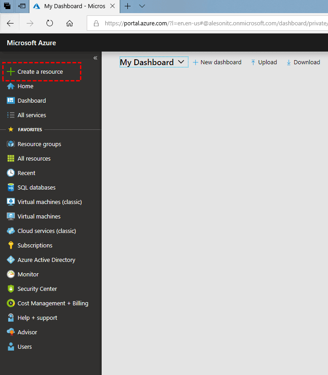Select the Subscriptions key icon
This screenshot has width=328, height=375.
click(x=11, y=245)
